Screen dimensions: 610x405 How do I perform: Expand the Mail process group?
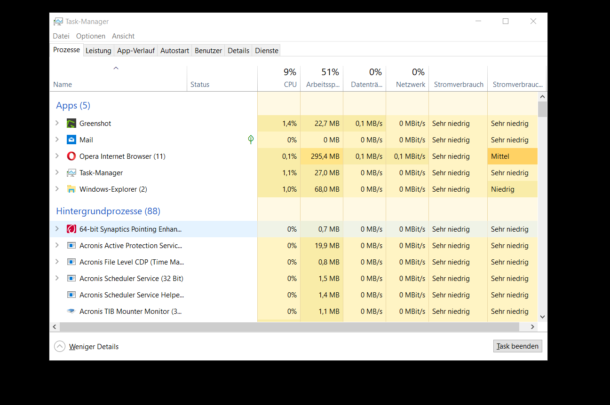click(x=57, y=140)
